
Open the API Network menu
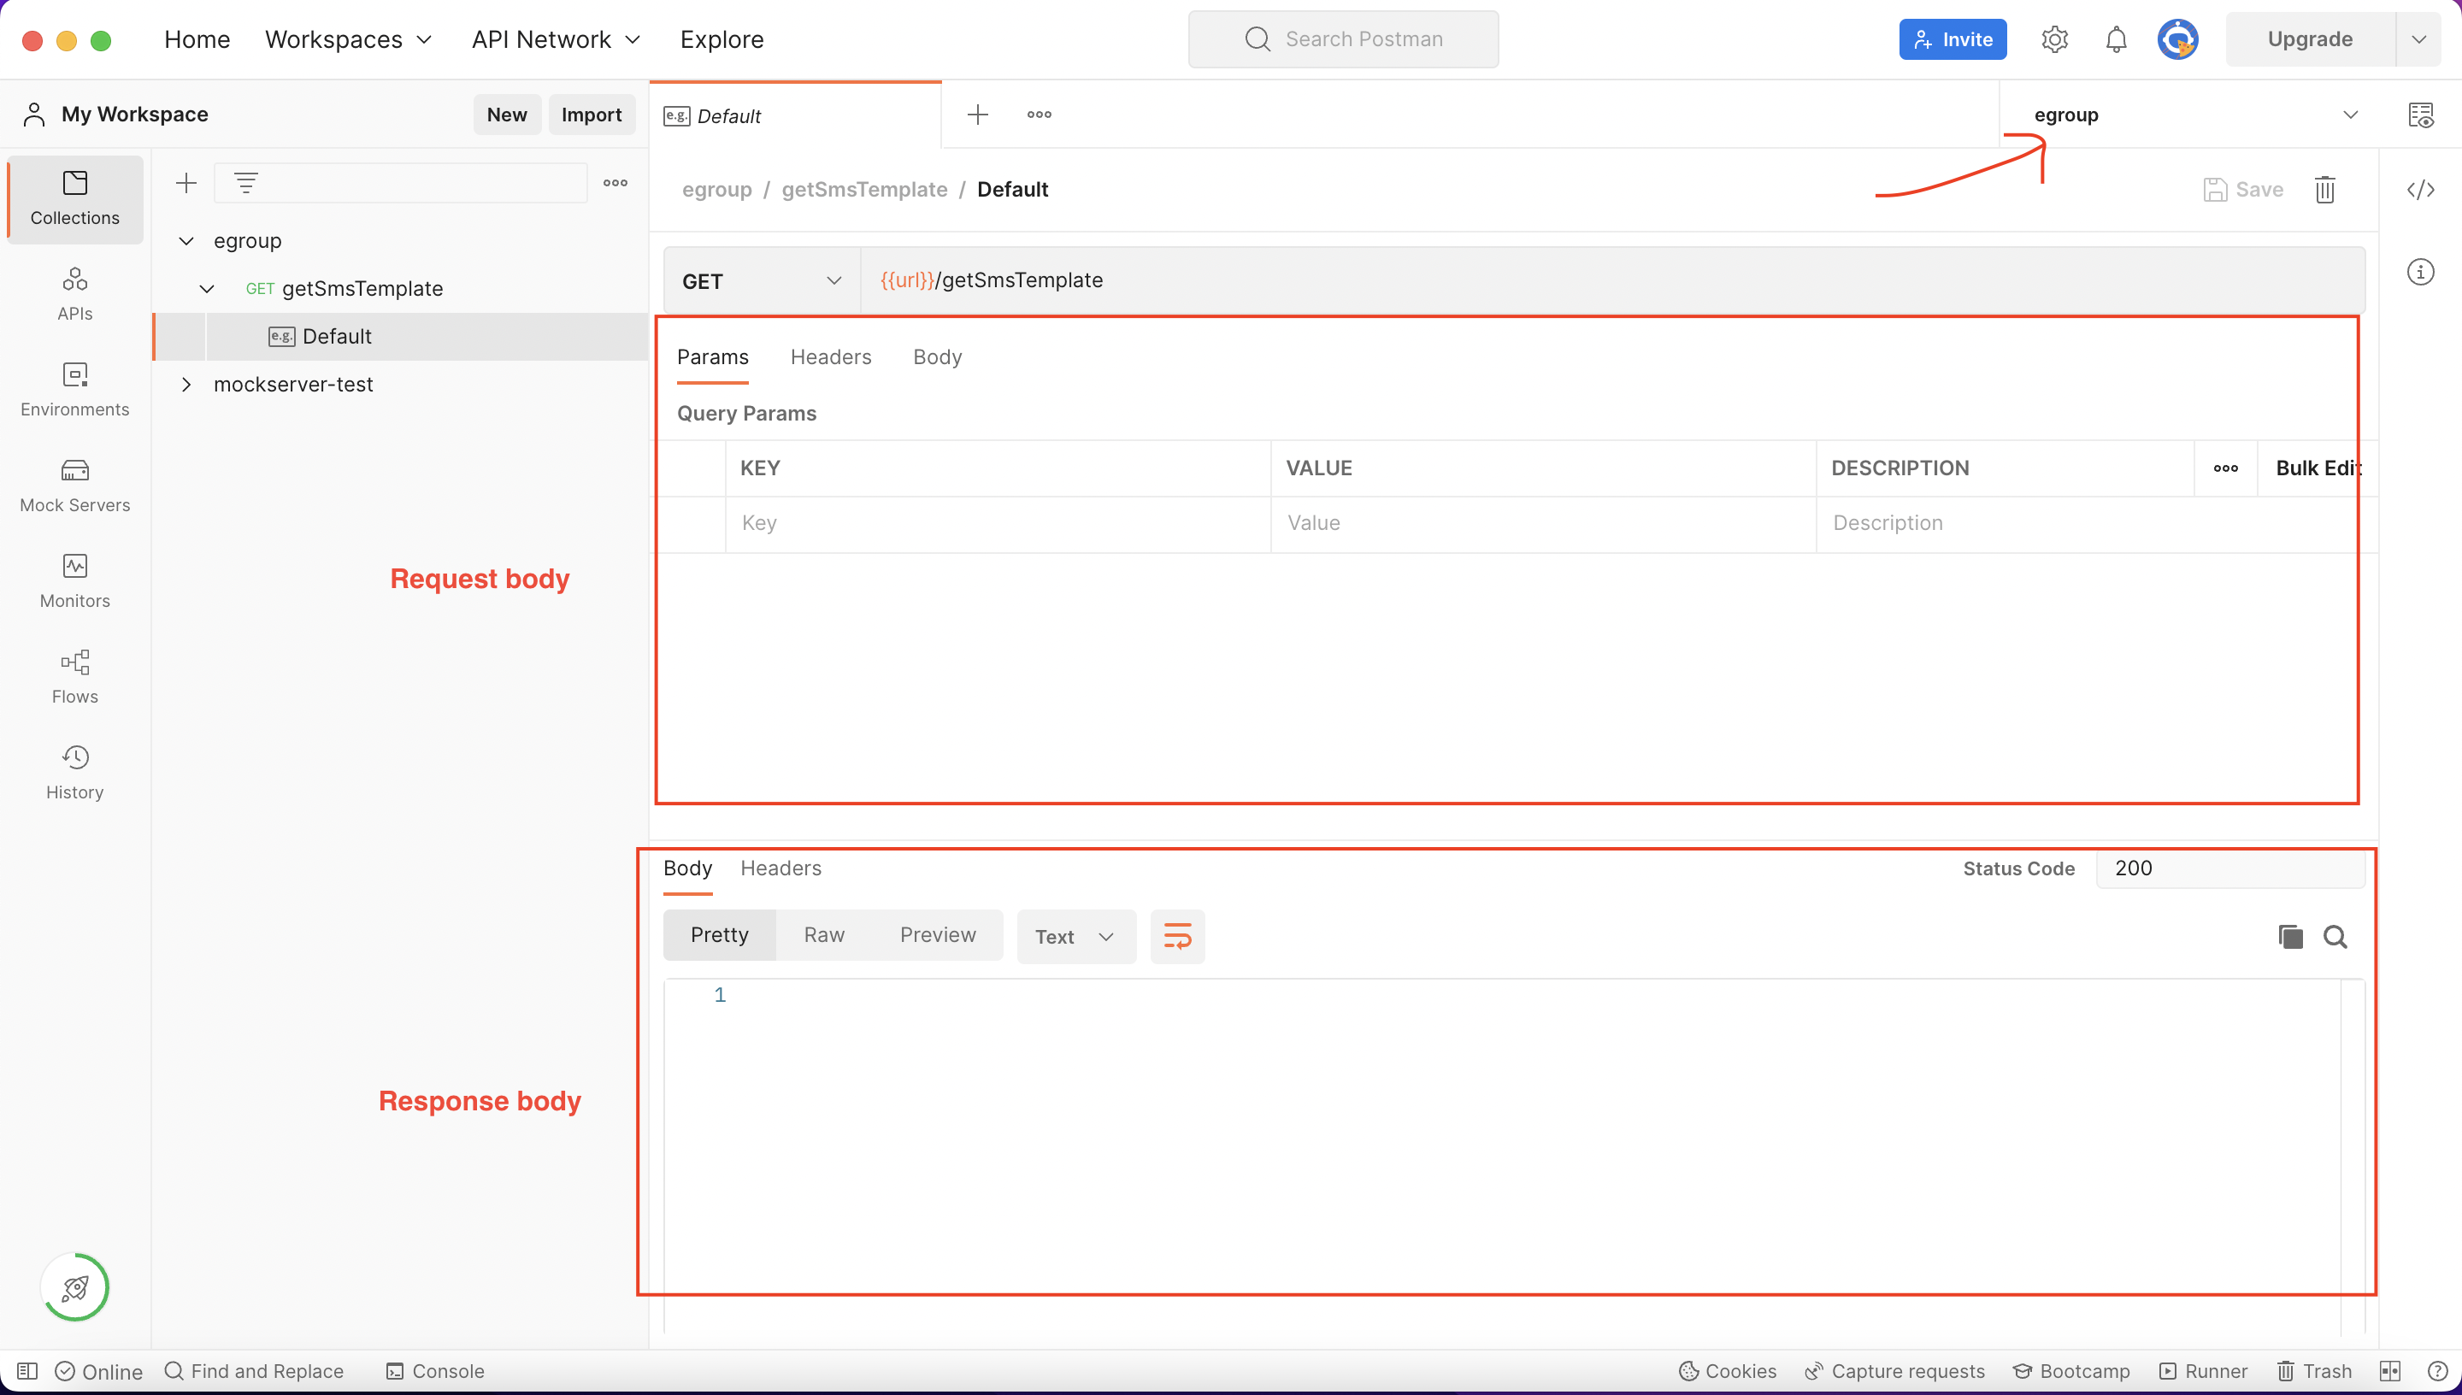(x=554, y=39)
